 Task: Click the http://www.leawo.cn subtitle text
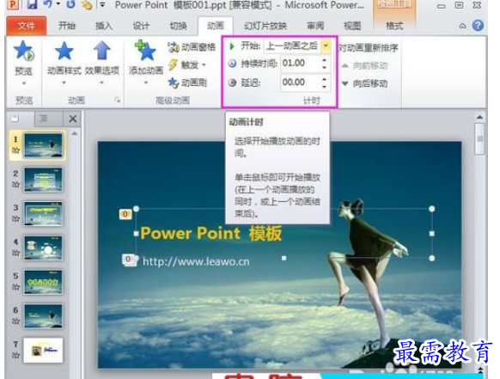[x=196, y=261]
